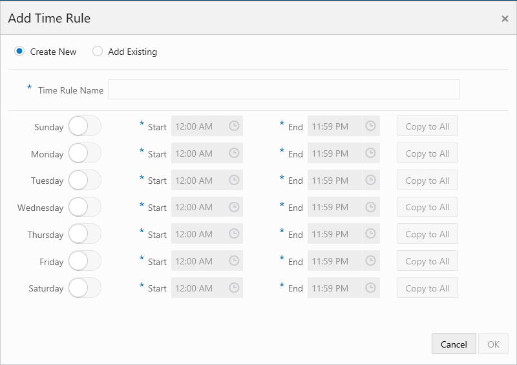Open the Tuesday End time clock picker
The image size is (517, 365).
click(x=370, y=180)
